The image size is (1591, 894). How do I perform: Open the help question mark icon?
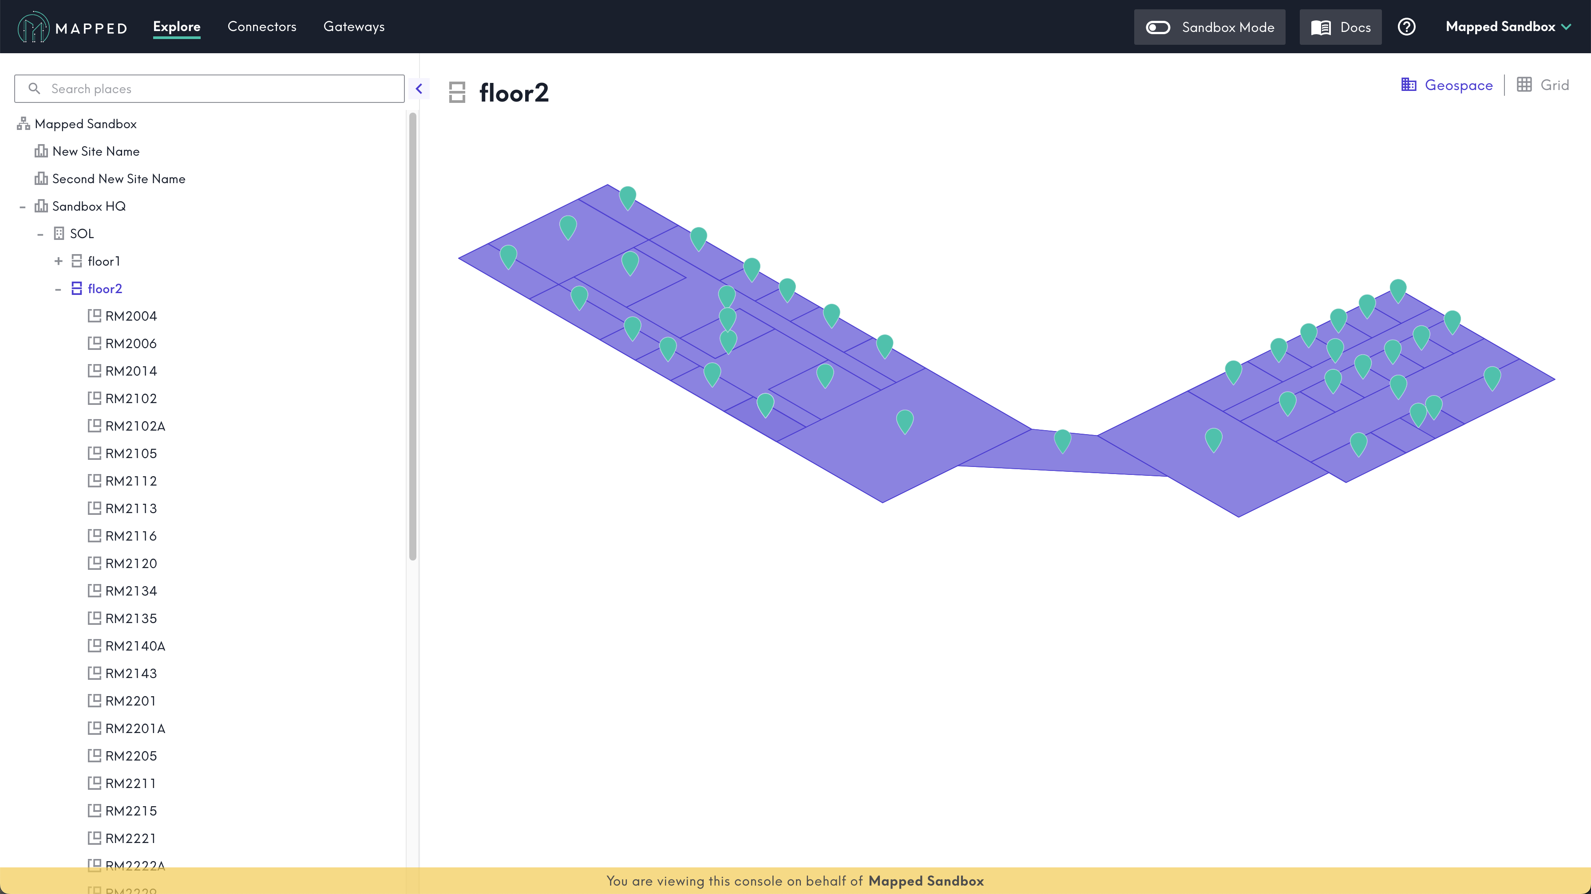[x=1406, y=27]
